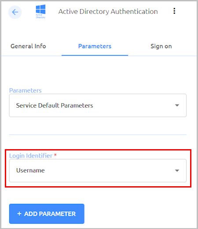198x229 pixels.
Task: Click the Service Default Parameters text
Action: pos(55,105)
